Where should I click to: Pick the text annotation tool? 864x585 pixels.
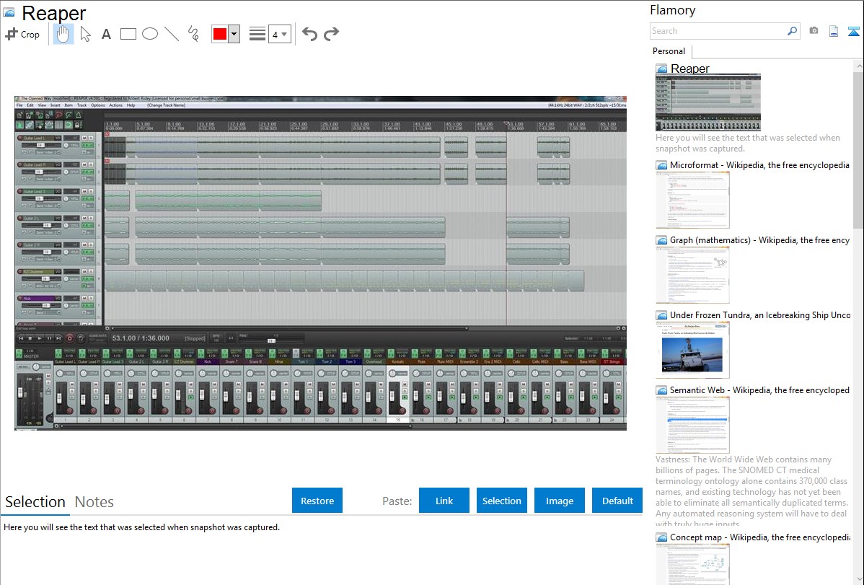[x=106, y=34]
